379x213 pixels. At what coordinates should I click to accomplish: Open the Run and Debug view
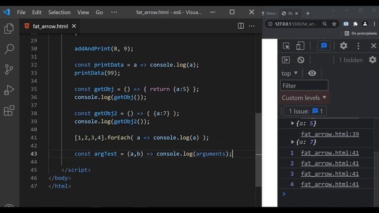click(x=9, y=90)
